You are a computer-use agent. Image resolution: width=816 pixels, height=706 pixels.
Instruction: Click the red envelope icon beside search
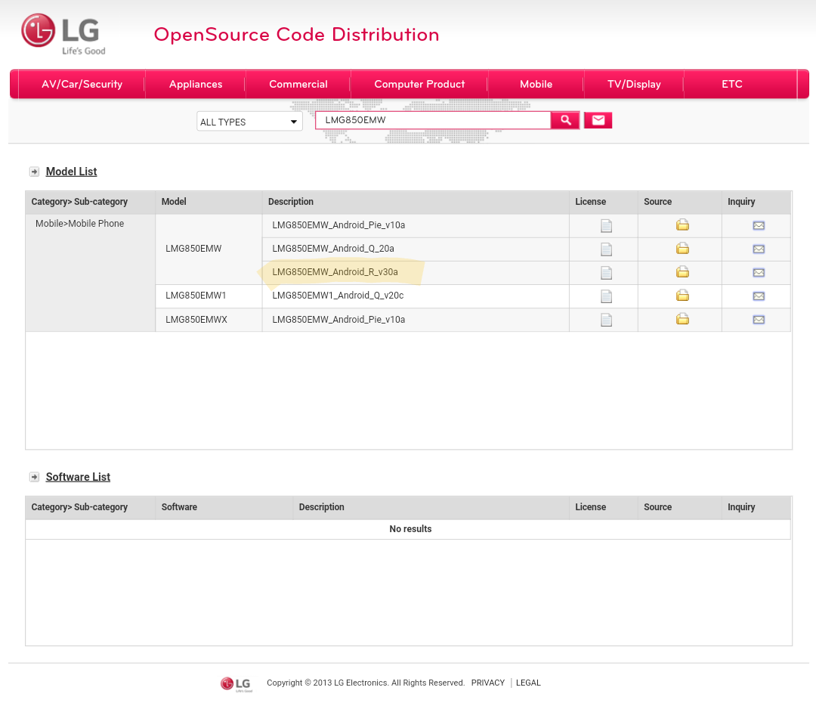[598, 120]
